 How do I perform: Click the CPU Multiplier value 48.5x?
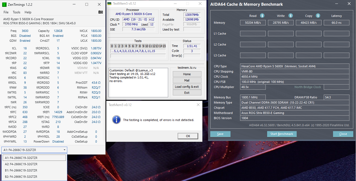pyautogui.click(x=253, y=87)
